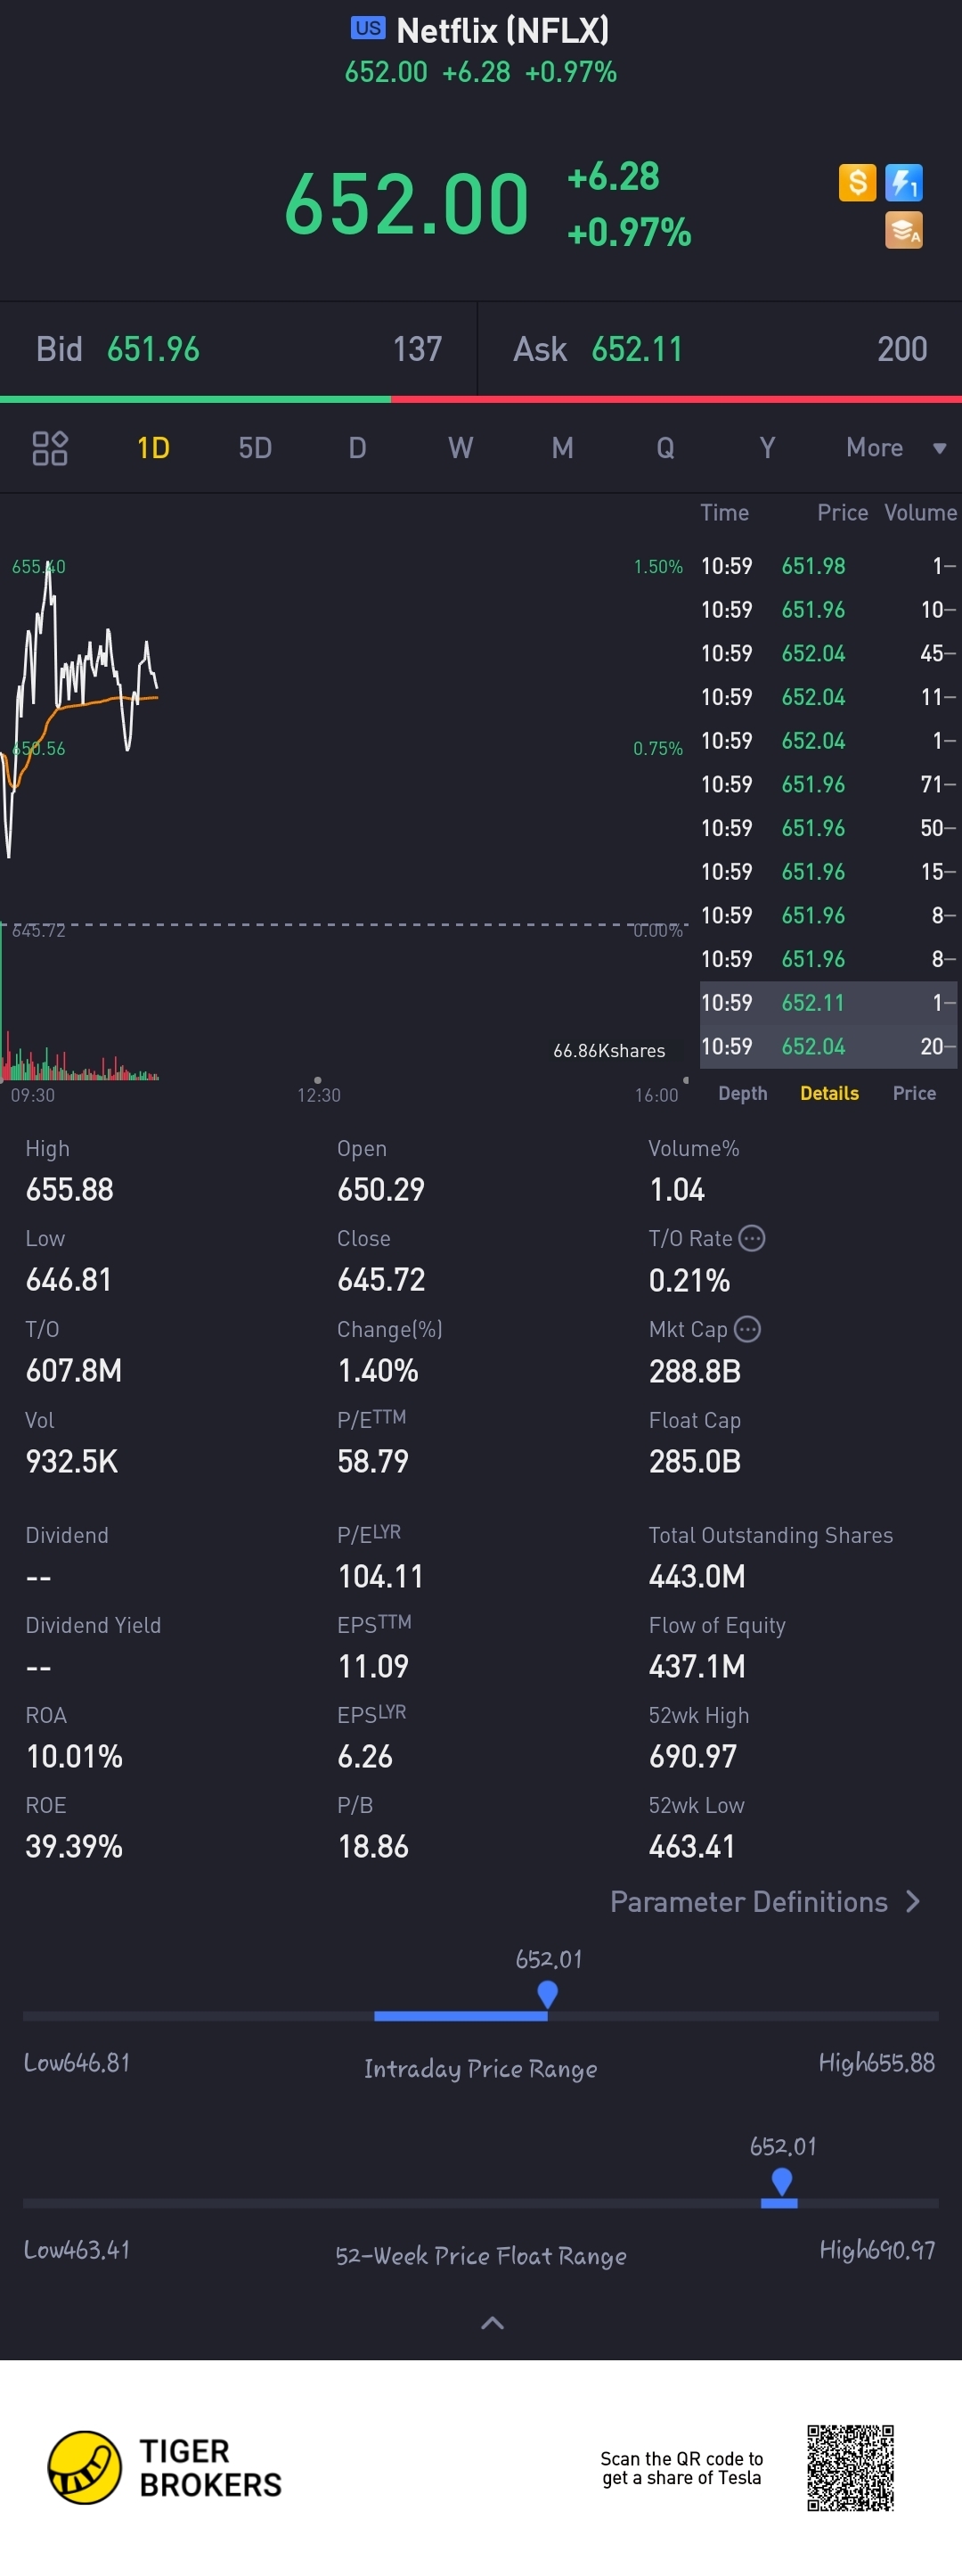Tap the trade row 651.96 with volume 71
The image size is (962, 2576).
coord(828,784)
